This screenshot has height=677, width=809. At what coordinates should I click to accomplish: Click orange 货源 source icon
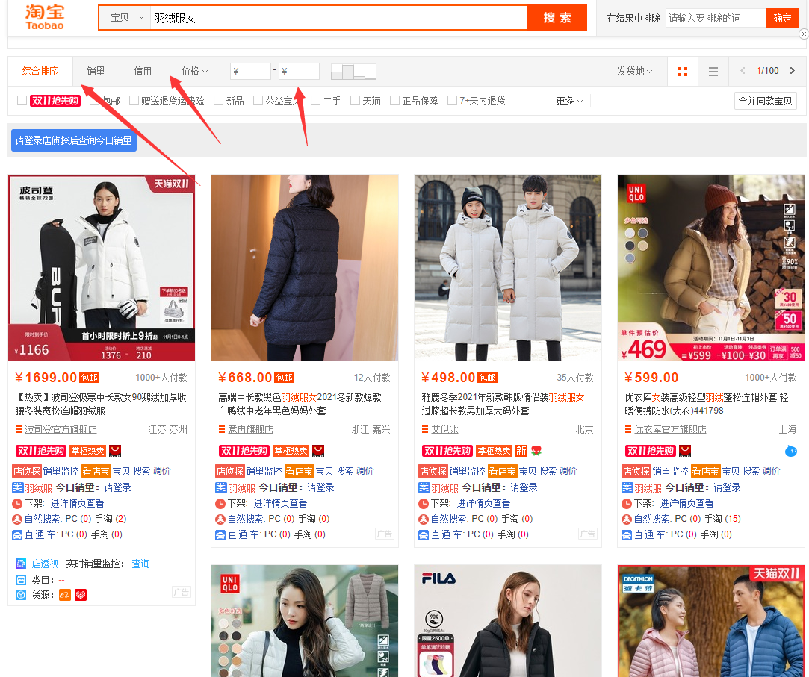65,595
